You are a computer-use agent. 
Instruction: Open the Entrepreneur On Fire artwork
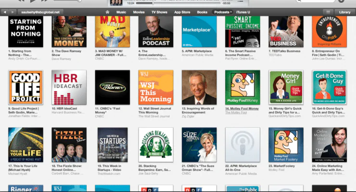pyautogui.click(x=329, y=32)
